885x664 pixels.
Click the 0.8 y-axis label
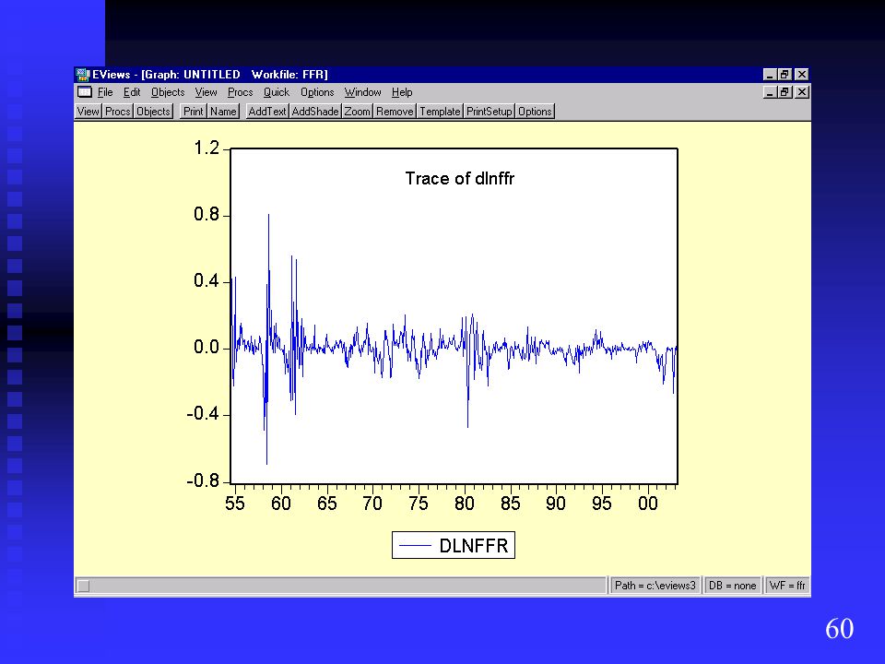206,215
